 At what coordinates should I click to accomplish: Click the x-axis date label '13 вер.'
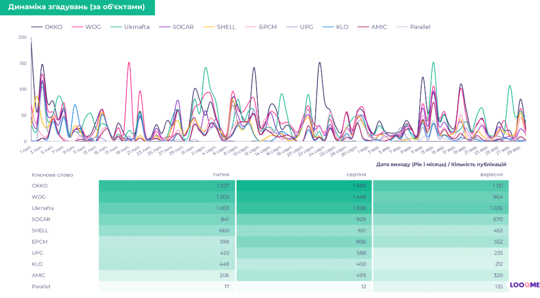[x=427, y=150]
